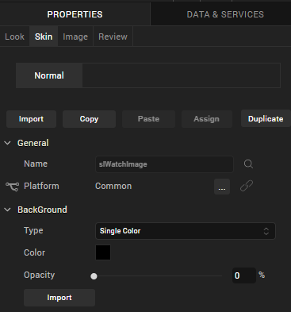
Task: Click the search magnifier icon beside Name
Action: pyautogui.click(x=248, y=164)
